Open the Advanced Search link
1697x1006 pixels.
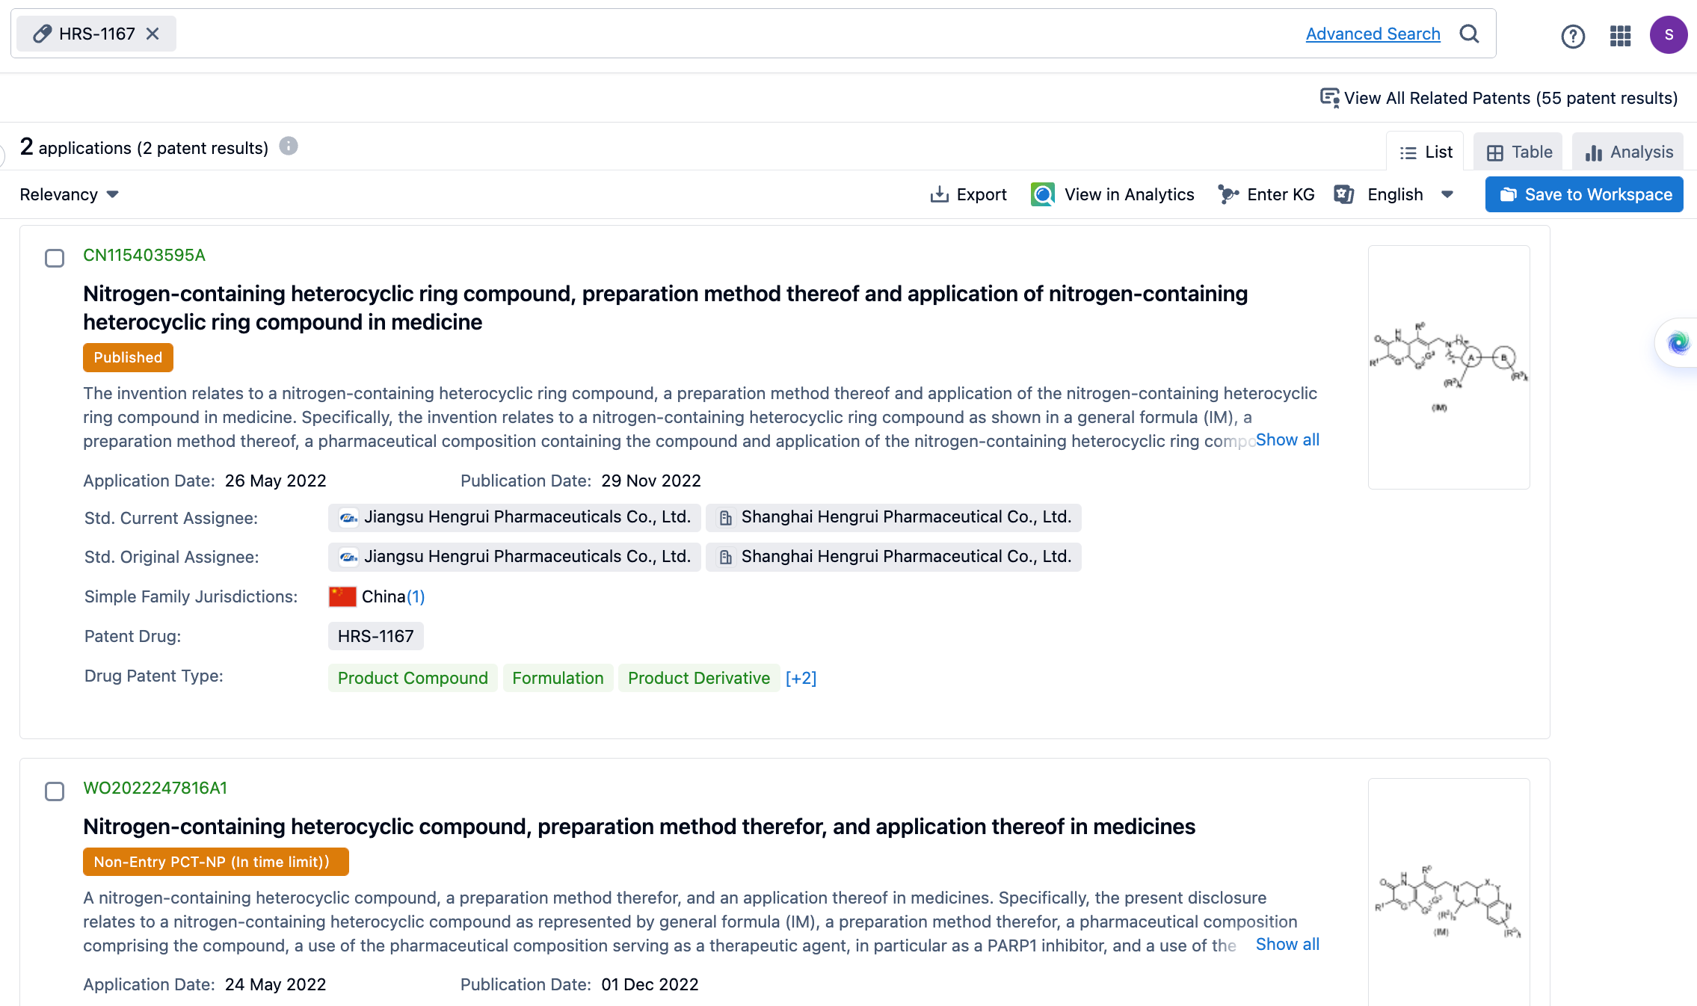click(1373, 34)
